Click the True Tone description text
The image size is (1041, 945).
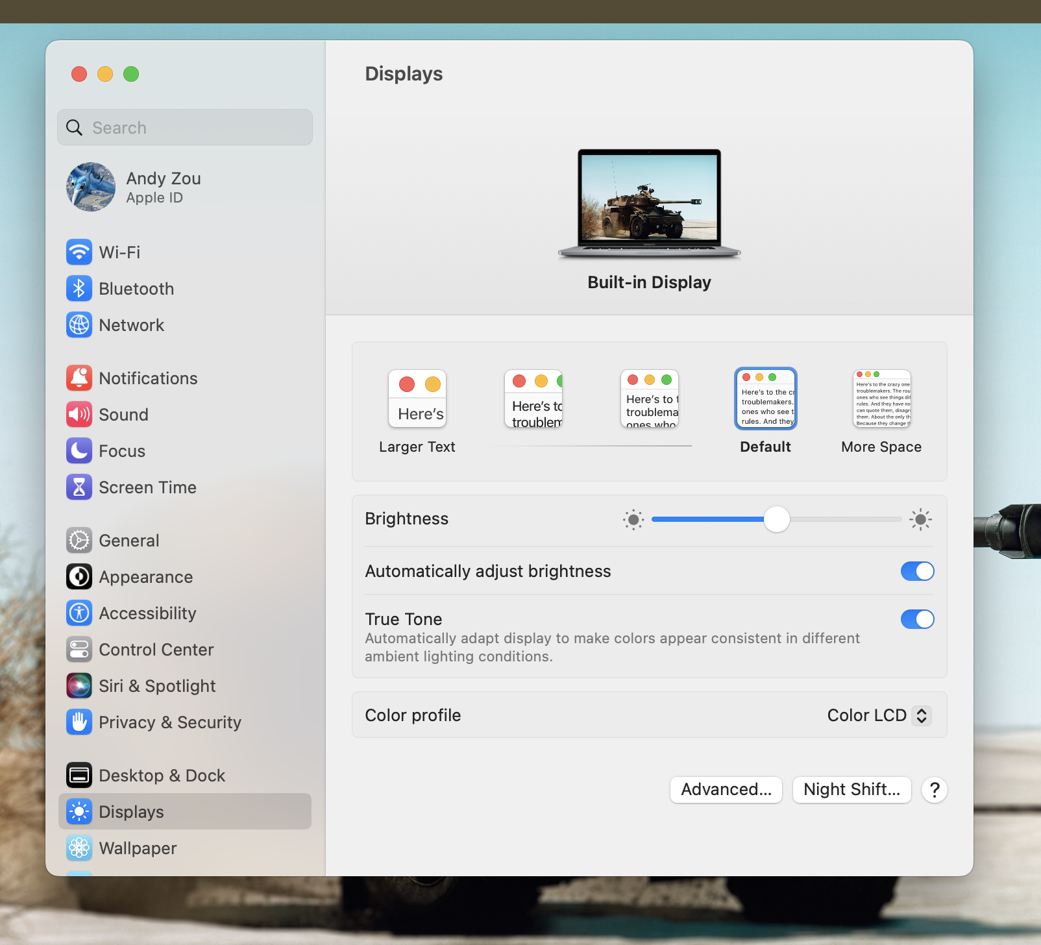coord(612,647)
